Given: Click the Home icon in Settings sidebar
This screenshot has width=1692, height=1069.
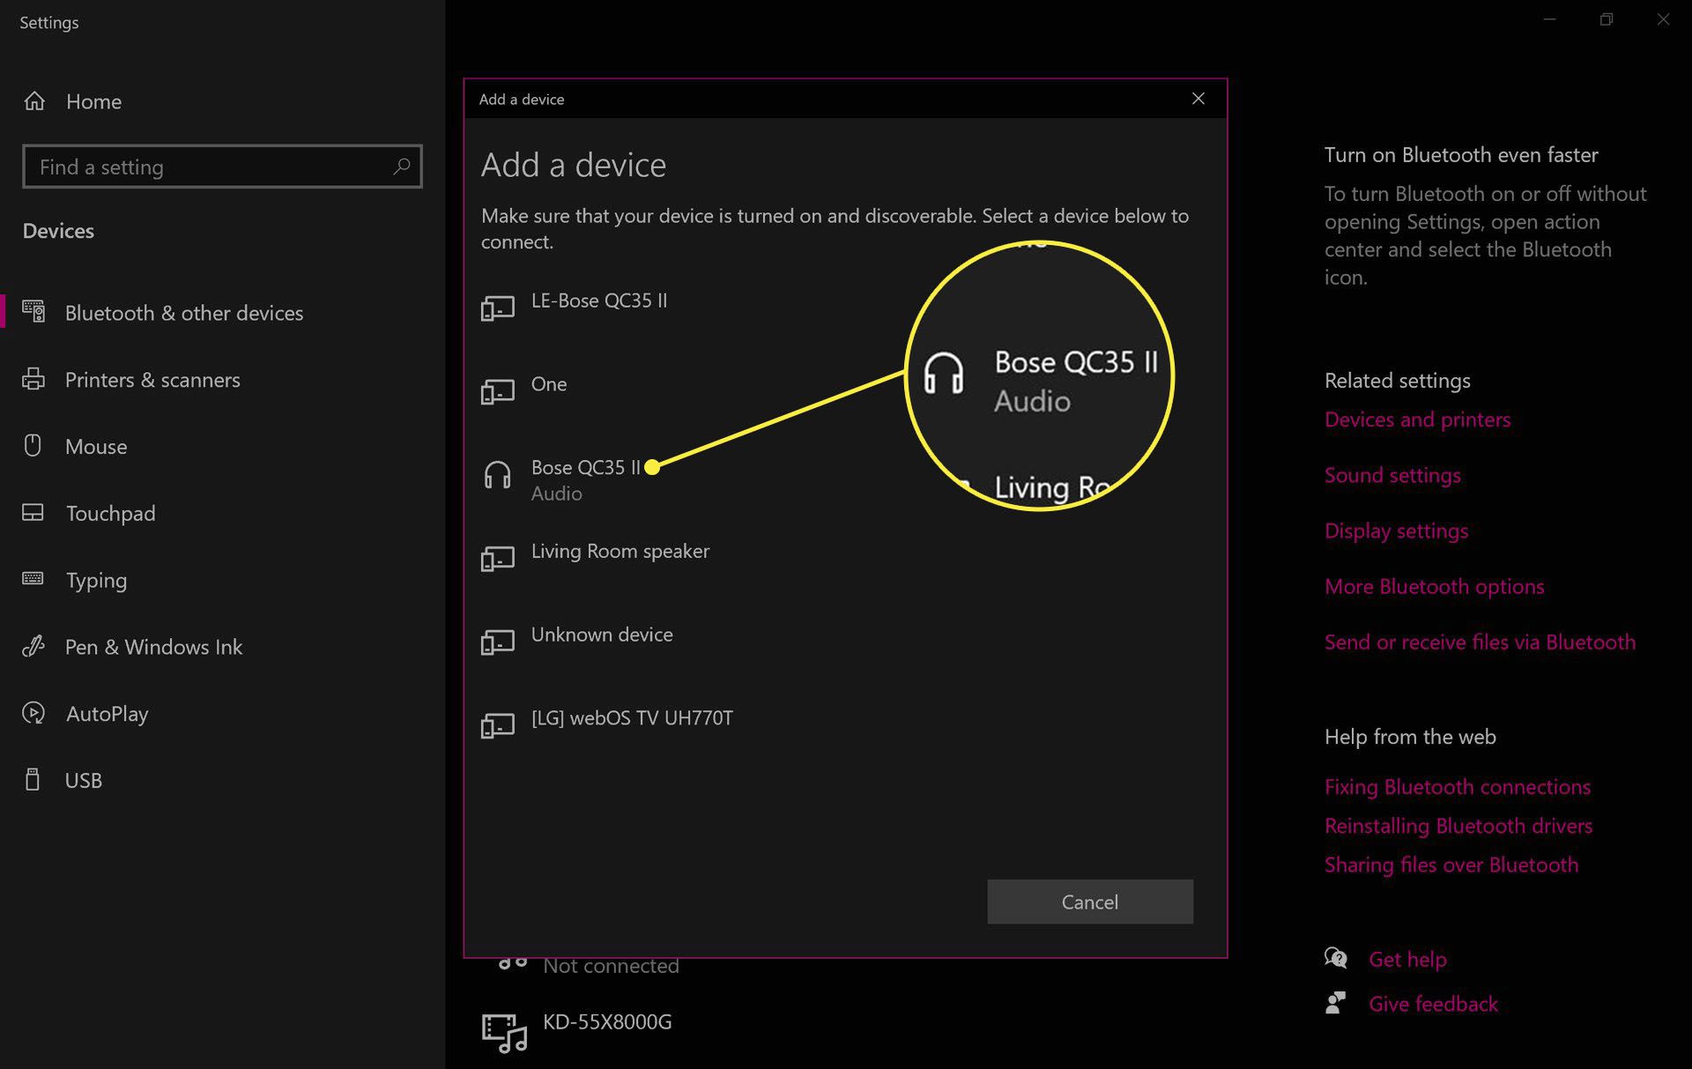Looking at the screenshot, I should (x=34, y=101).
